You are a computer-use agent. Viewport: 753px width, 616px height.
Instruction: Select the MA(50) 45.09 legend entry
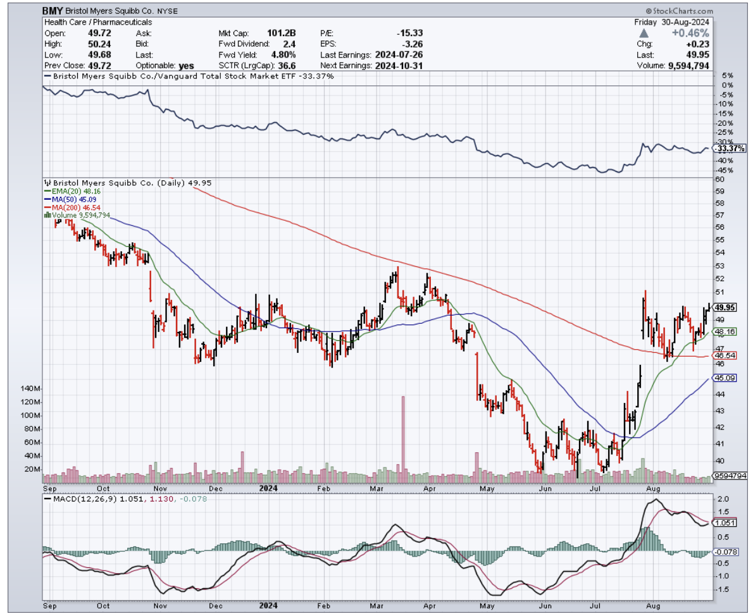[75, 199]
